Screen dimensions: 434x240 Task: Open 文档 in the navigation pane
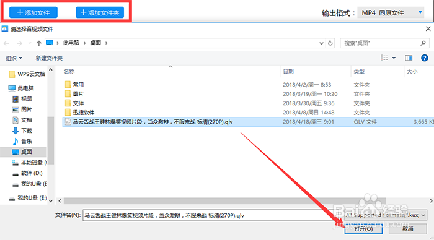click(x=22, y=120)
